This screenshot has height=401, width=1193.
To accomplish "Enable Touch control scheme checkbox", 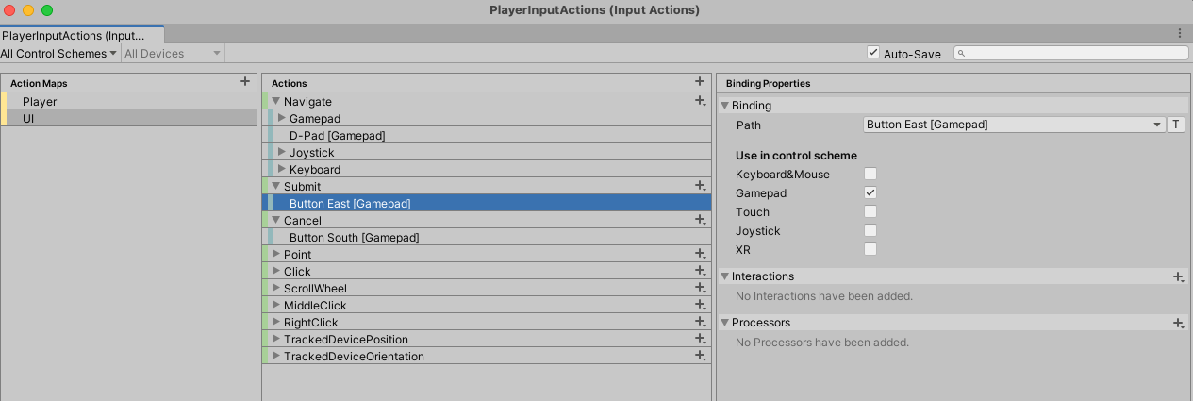I will tap(870, 211).
